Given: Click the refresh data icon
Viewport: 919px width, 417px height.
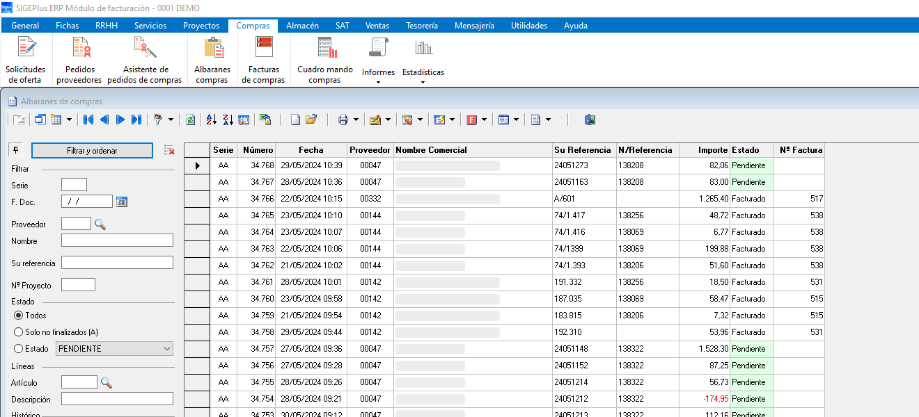Looking at the screenshot, I should click(x=190, y=120).
